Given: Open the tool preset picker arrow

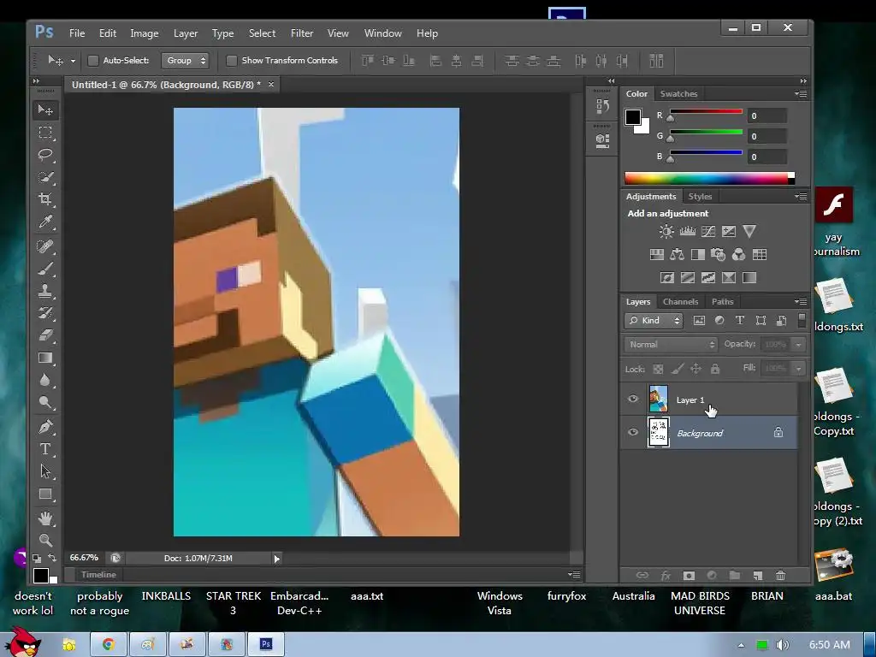Looking at the screenshot, I should pyautogui.click(x=73, y=61).
